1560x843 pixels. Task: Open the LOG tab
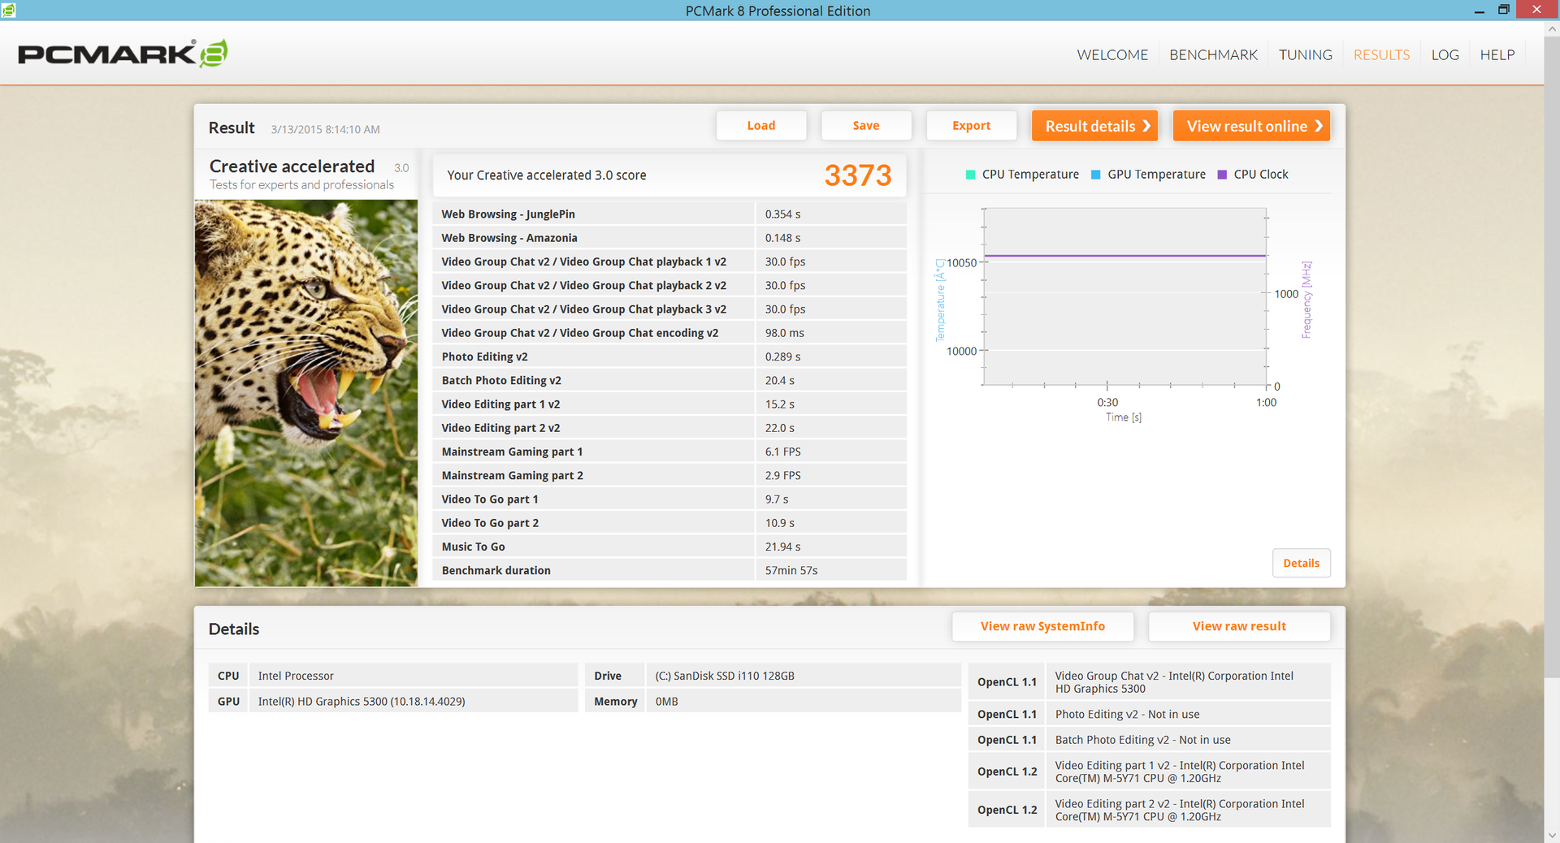tap(1445, 54)
